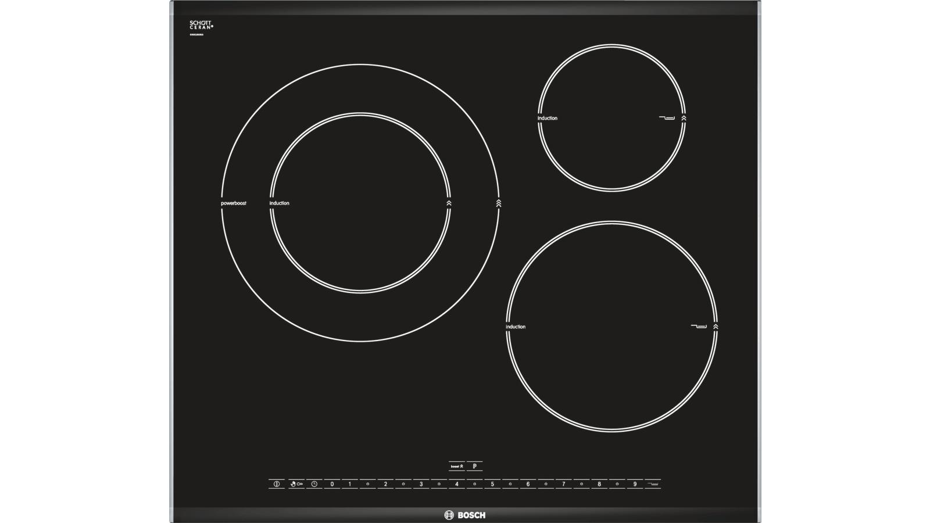
Task: Select half-step dot between 2 and 3
Action: (x=403, y=483)
